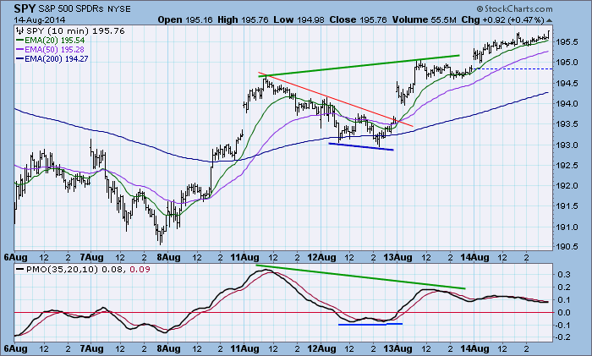Click 6Aug on the price chart date axis

(15, 257)
